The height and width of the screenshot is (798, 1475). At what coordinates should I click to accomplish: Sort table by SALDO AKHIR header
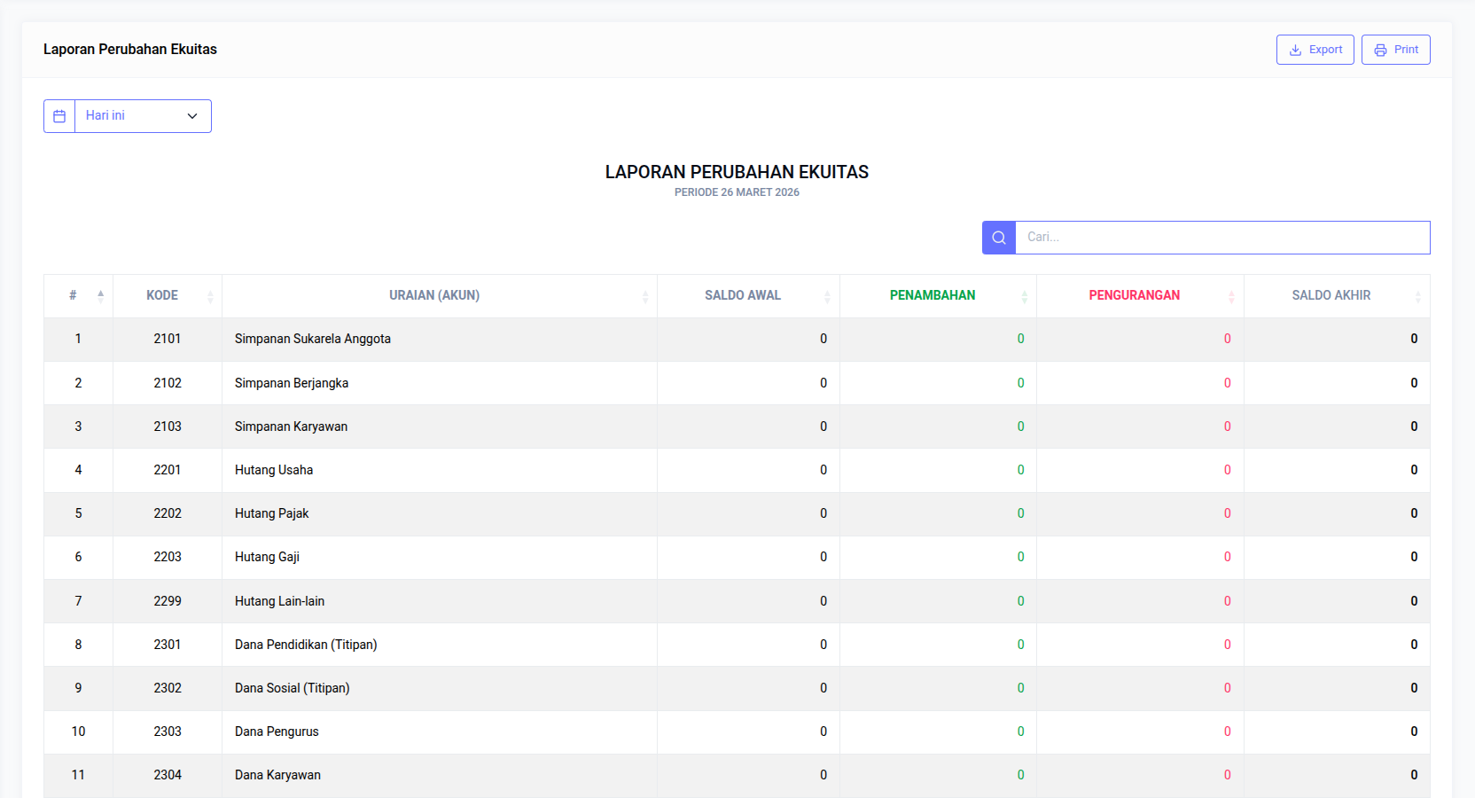pos(1331,296)
